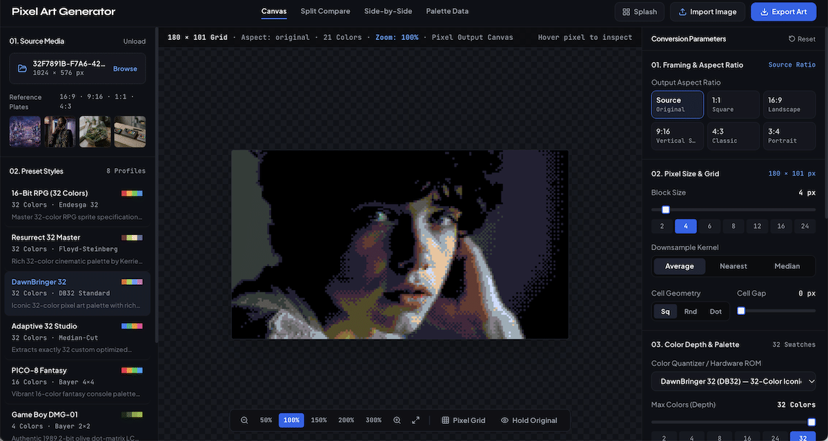
Task: Click the PICO-8 Fantasy palette color strip
Action: [x=132, y=371]
